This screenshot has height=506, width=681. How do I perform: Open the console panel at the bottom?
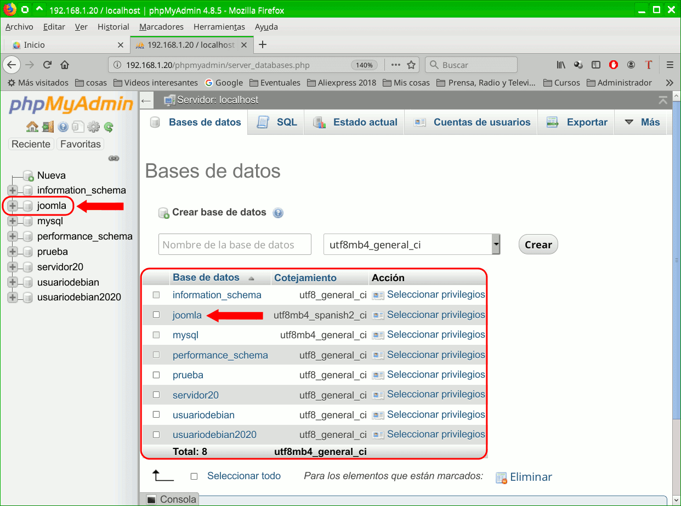point(172,499)
